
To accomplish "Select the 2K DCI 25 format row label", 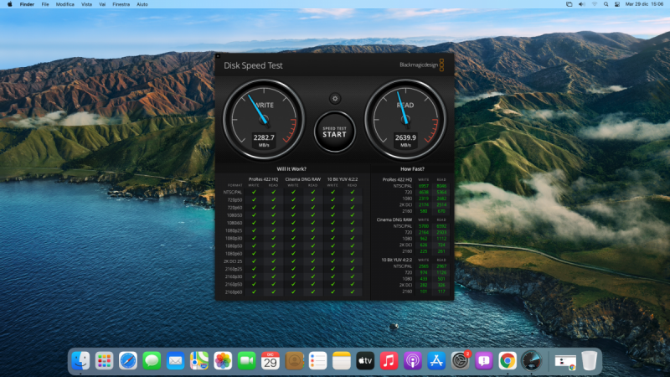I will pos(233,261).
